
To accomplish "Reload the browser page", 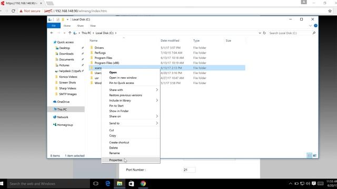I will click(13, 11).
